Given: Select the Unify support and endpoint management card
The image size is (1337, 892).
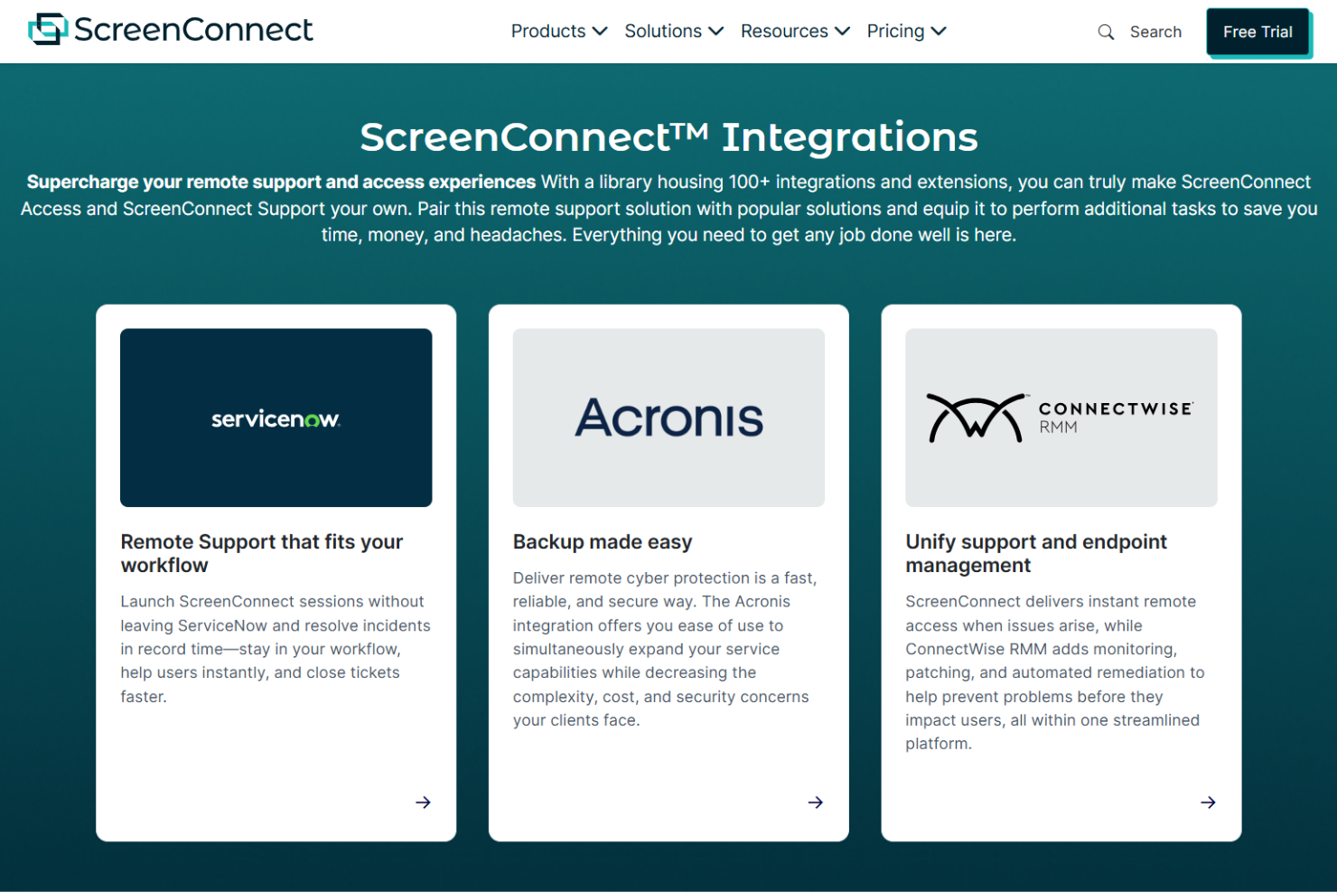Looking at the screenshot, I should click(x=1061, y=571).
